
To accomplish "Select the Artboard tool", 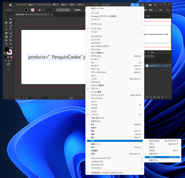I will [x=6, y=44].
